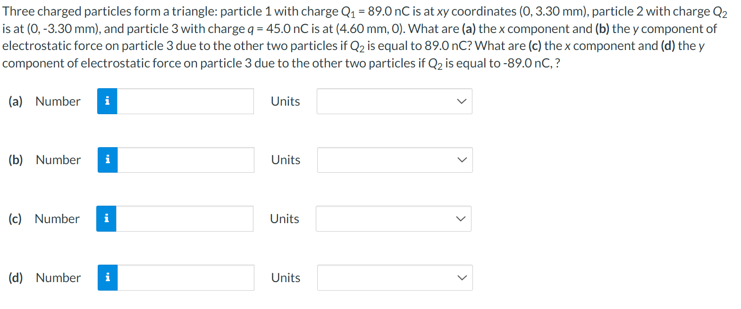Screen dimensions: 741x309
Task: Click the Number answer box for part (d)
Action: click(x=185, y=277)
